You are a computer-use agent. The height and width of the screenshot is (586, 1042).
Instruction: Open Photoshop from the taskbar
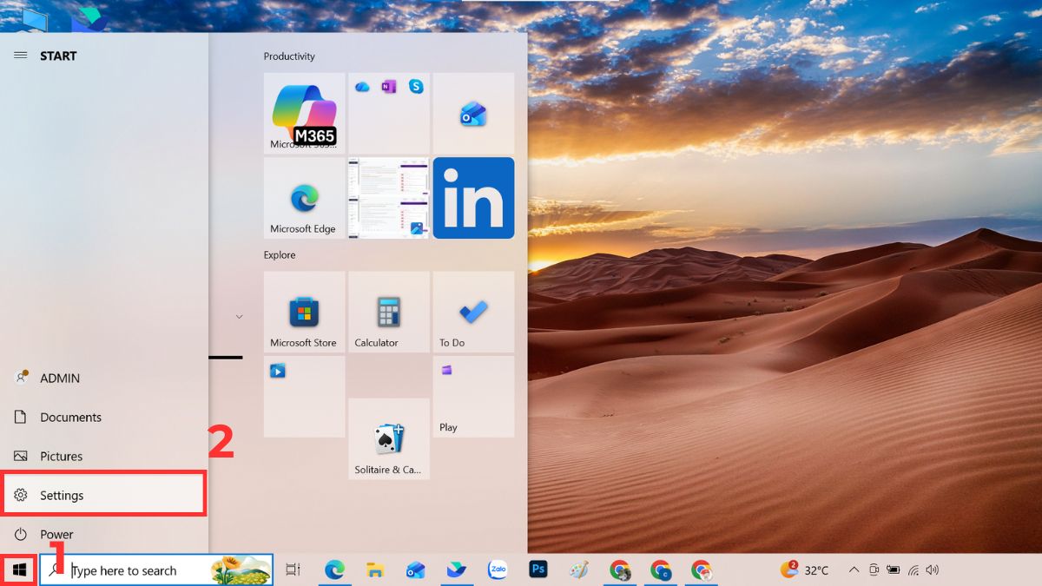[x=538, y=570]
